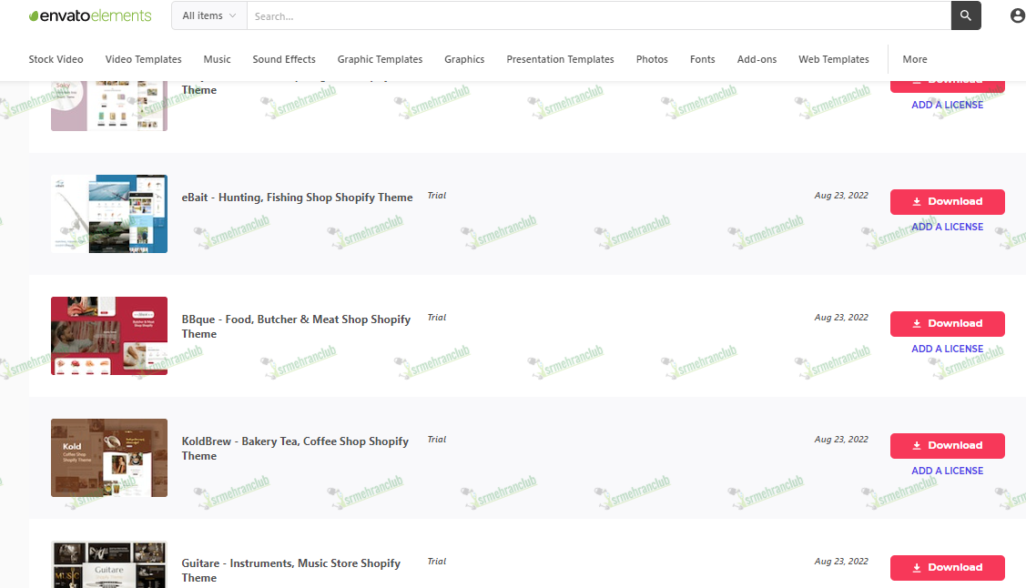1026x588 pixels.
Task: Click the Aug 23, 2022 date on Guitare row
Action: pos(841,562)
